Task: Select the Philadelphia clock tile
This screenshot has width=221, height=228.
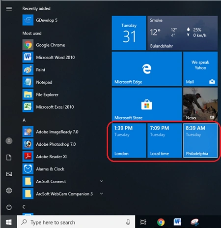Action: [200, 140]
